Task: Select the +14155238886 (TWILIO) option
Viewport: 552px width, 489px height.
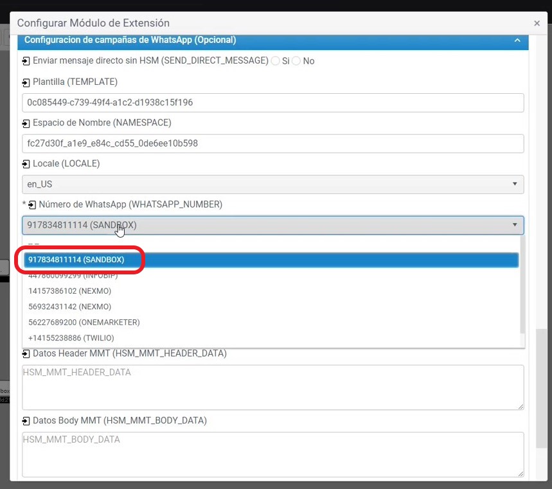Action: pyautogui.click(x=71, y=338)
